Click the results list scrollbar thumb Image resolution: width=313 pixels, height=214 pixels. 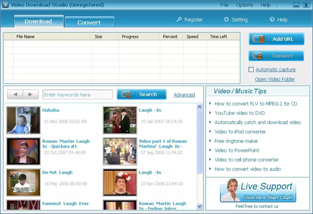199,142
